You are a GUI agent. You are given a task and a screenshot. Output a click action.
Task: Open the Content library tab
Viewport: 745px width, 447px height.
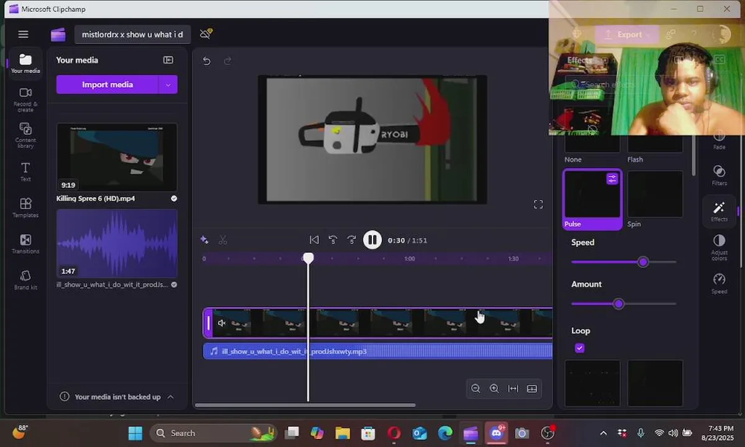point(25,135)
